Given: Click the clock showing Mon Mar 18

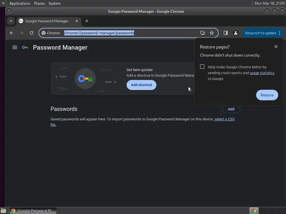Looking at the screenshot, I should point(270,3).
